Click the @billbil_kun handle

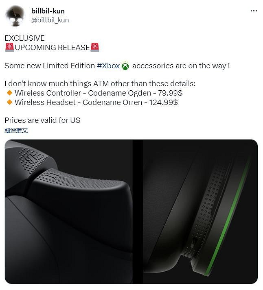pos(50,20)
